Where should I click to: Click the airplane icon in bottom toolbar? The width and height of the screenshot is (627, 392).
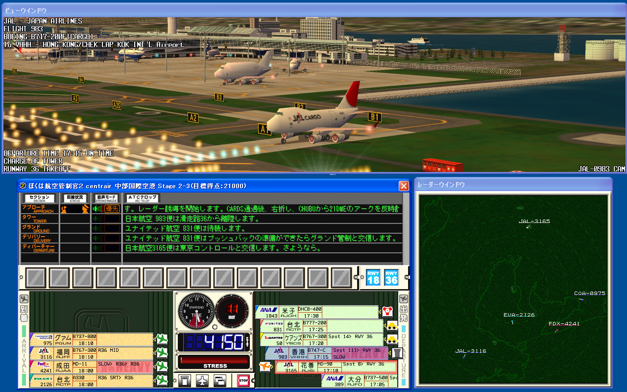[202, 380]
